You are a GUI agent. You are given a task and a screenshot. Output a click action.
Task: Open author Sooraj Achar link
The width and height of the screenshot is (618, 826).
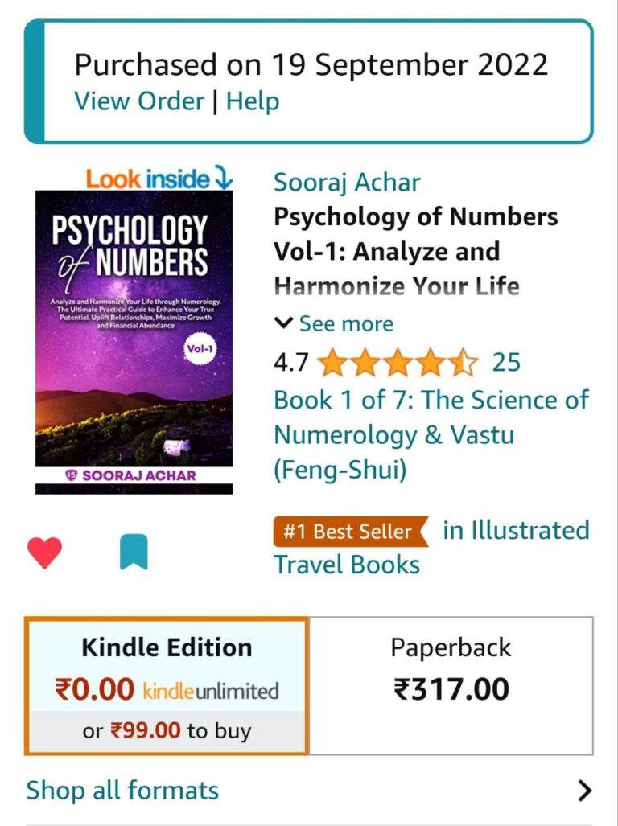click(347, 183)
